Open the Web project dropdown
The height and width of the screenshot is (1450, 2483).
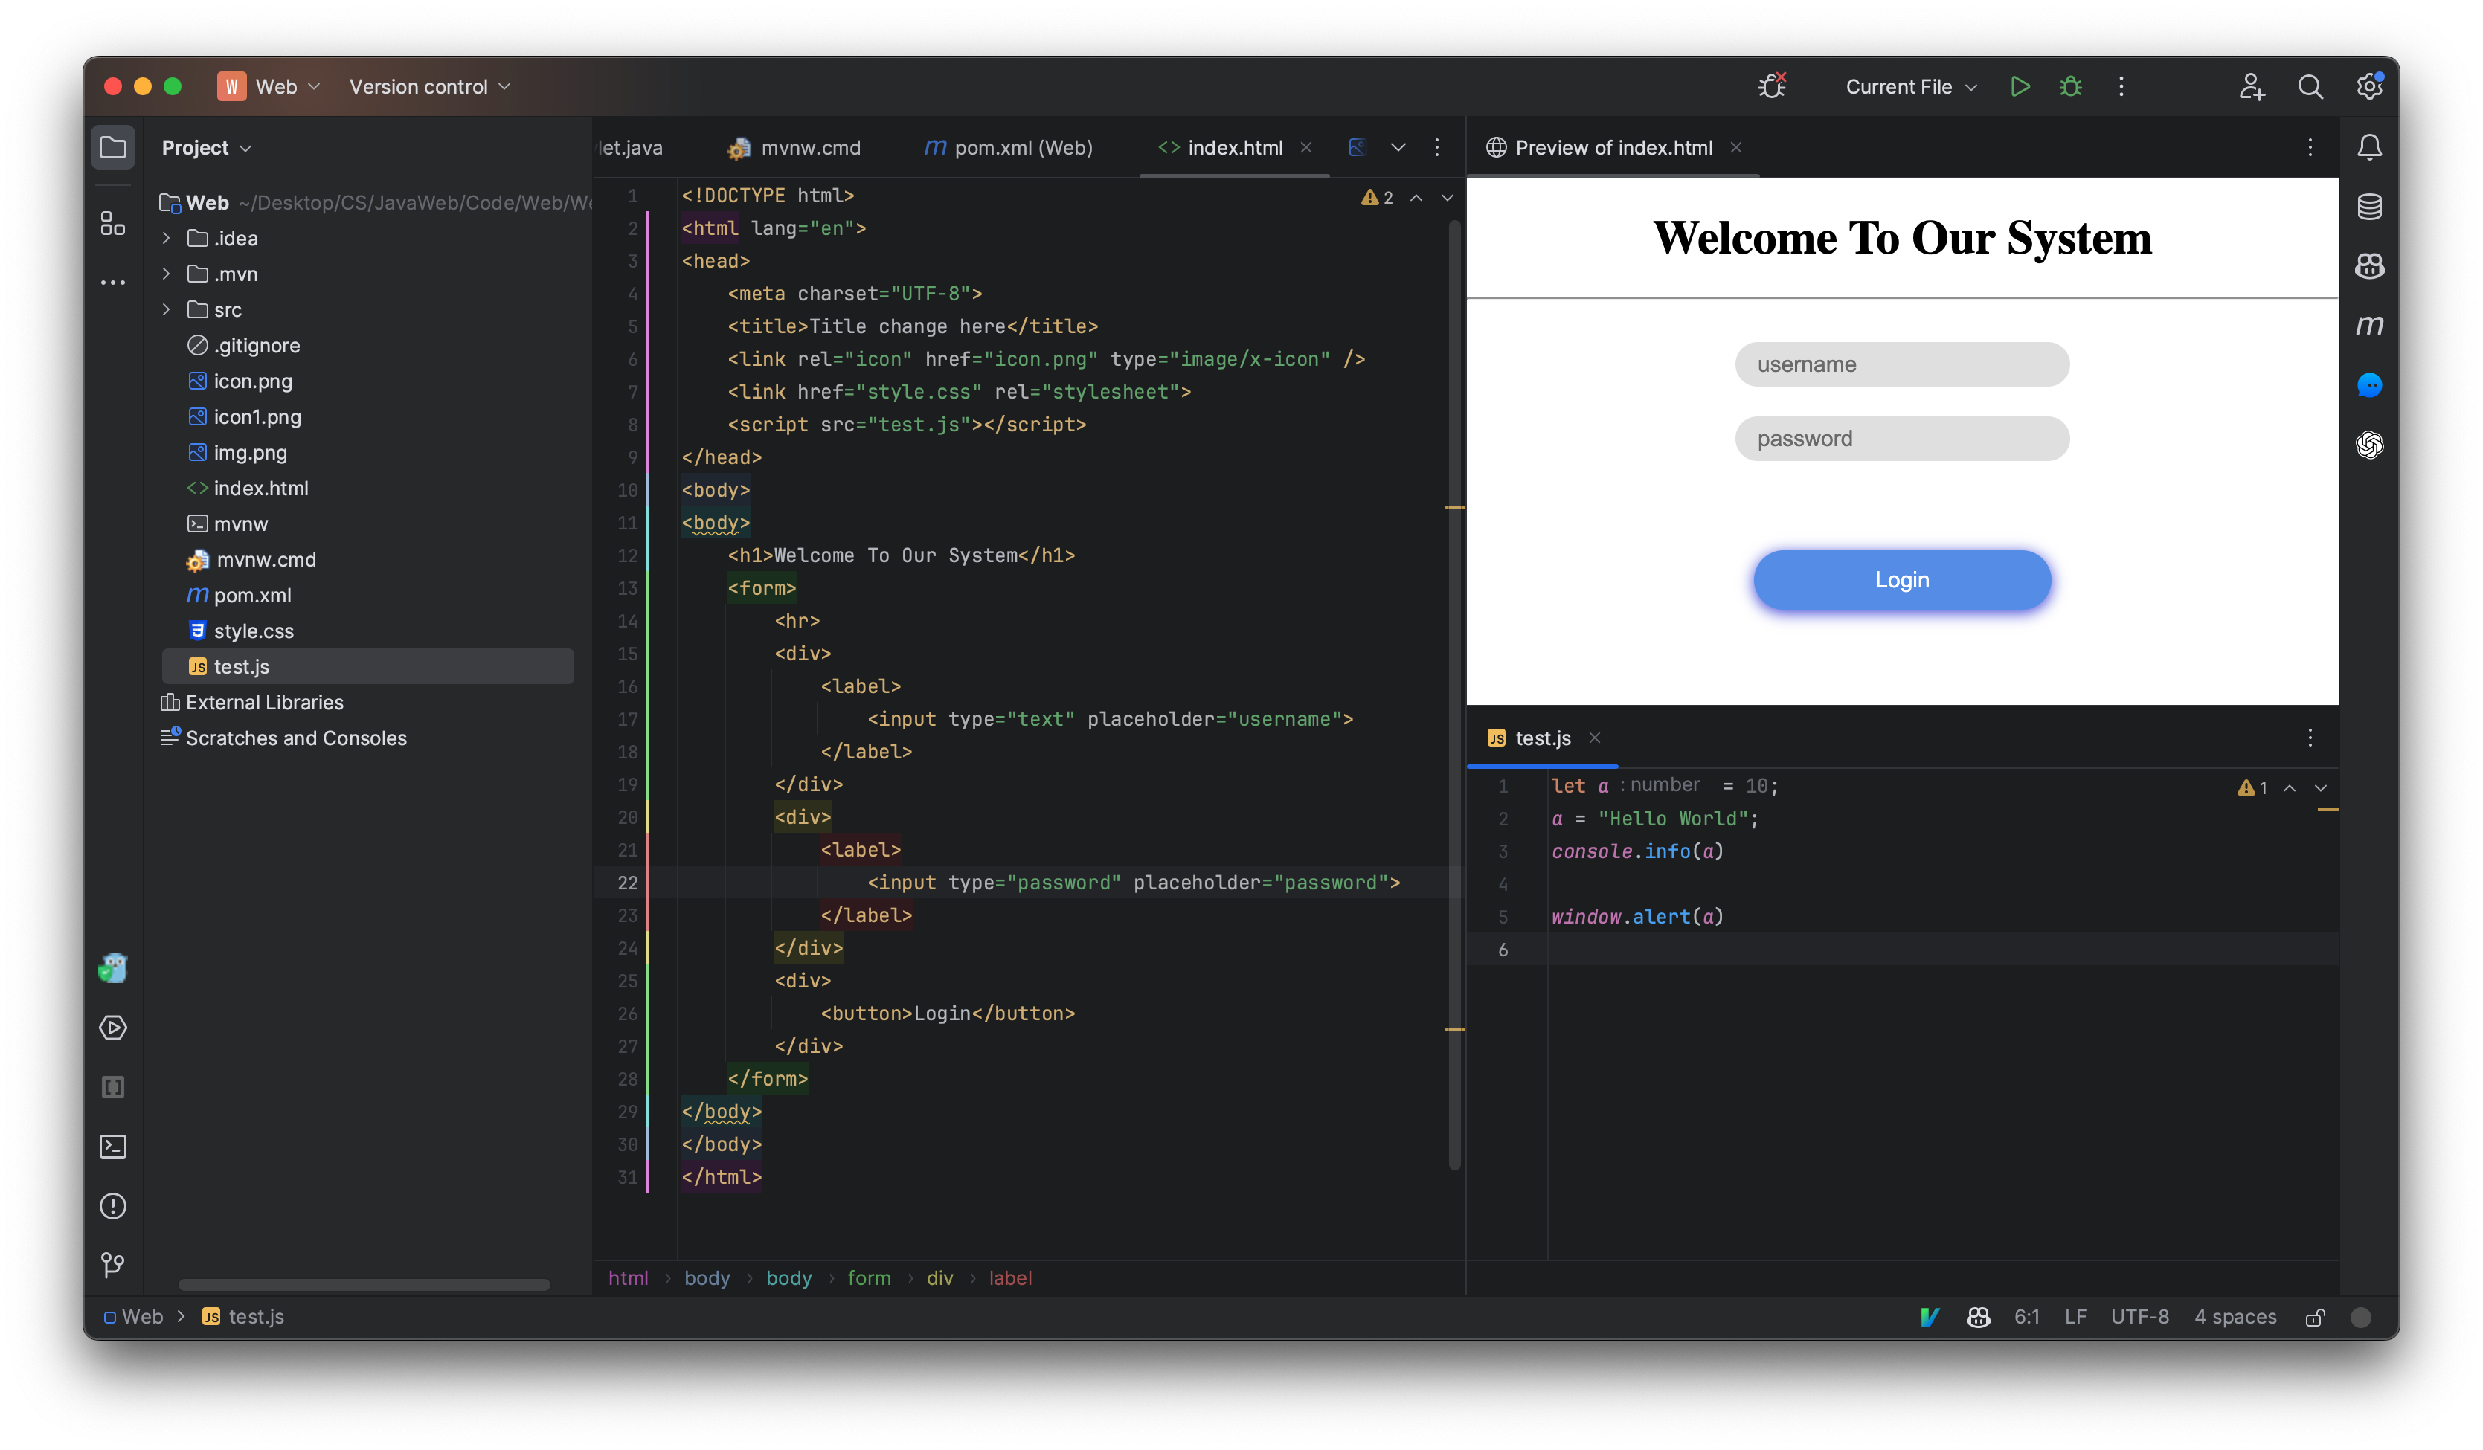(x=271, y=87)
